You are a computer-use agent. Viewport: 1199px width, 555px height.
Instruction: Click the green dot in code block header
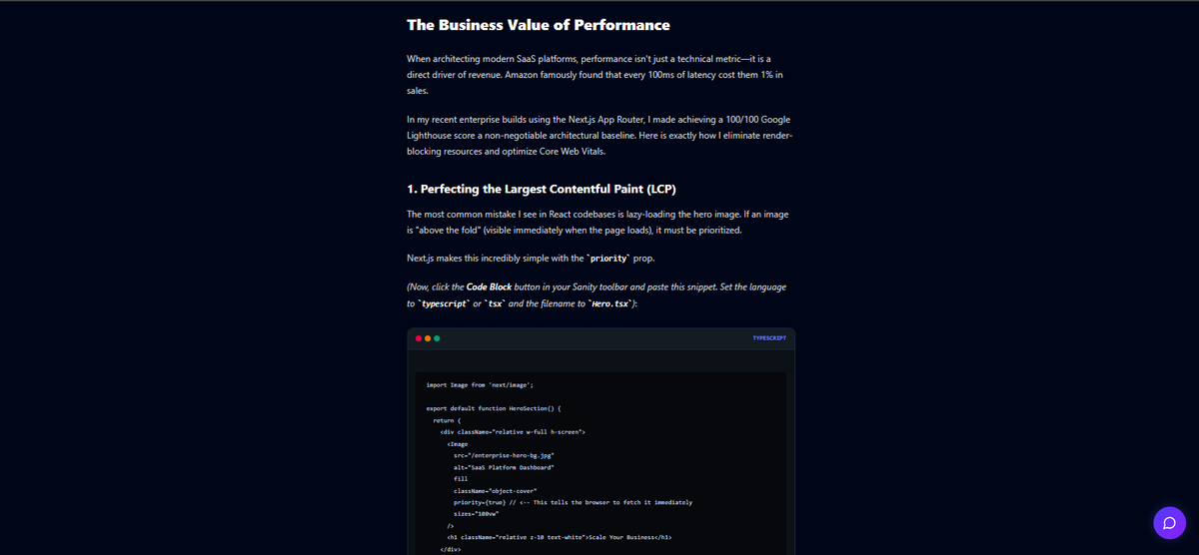tap(437, 338)
